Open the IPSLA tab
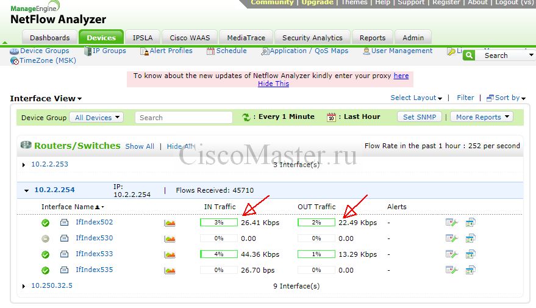Image resolution: width=536 pixels, height=308 pixels. click(143, 38)
